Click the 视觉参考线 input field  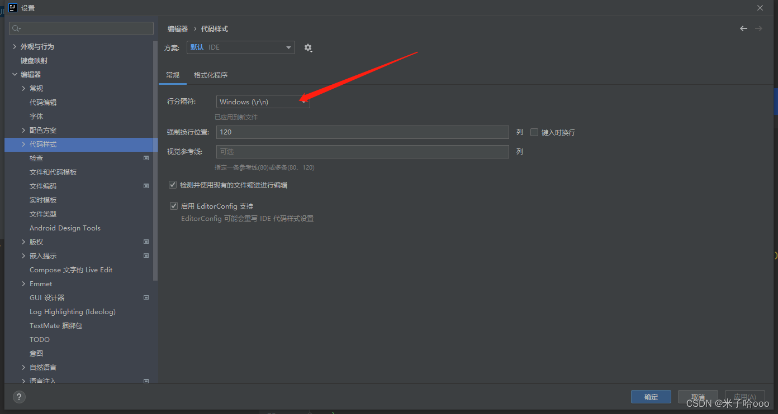pyautogui.click(x=362, y=151)
